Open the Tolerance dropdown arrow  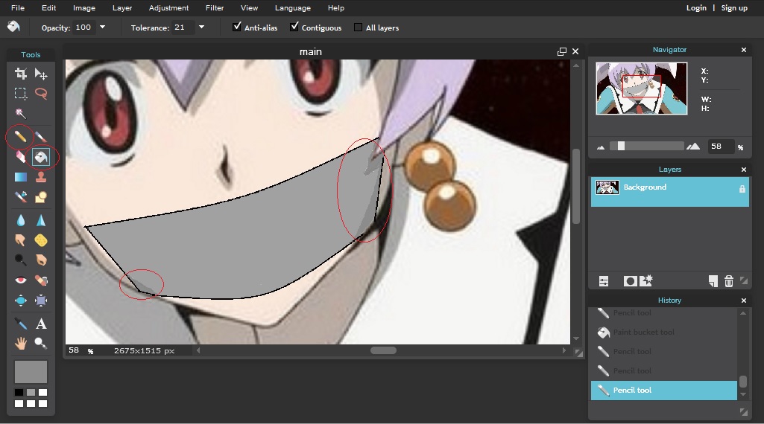coord(202,28)
